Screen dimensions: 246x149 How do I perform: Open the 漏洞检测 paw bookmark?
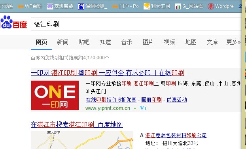(x=93, y=6)
